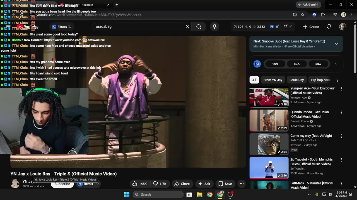Open the Quando Rondo Get Down thumbnail
This screenshot has height=200, width=357.
tap(269, 121)
